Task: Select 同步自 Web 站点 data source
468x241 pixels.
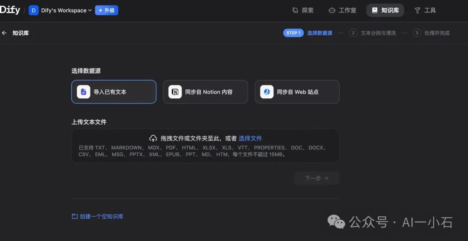Action: [297, 92]
